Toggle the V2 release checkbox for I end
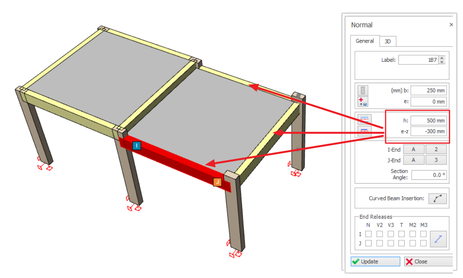The width and height of the screenshot is (463, 278). click(379, 234)
